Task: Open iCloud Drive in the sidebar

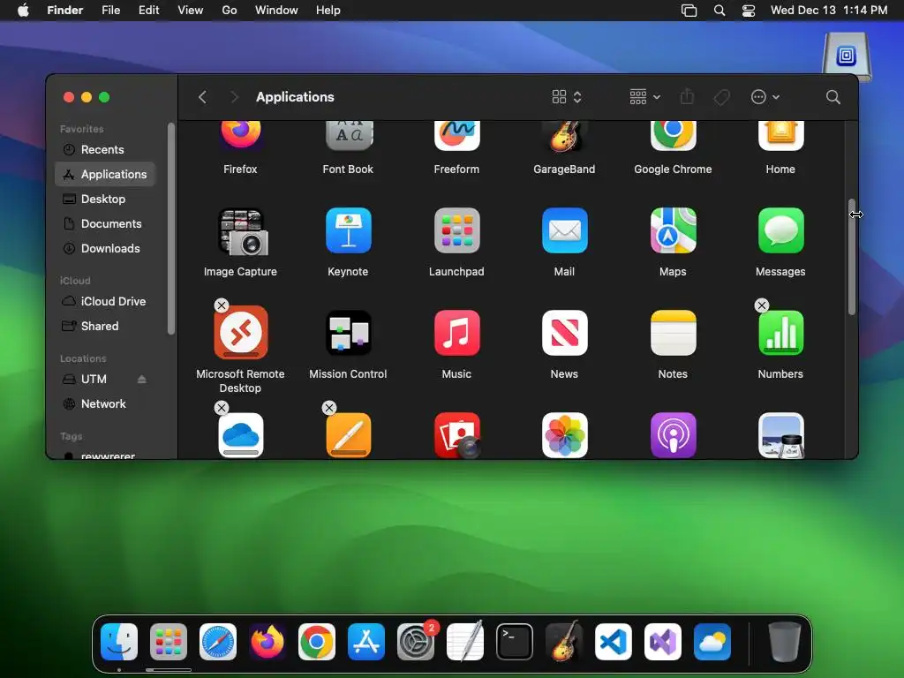Action: pos(105,302)
